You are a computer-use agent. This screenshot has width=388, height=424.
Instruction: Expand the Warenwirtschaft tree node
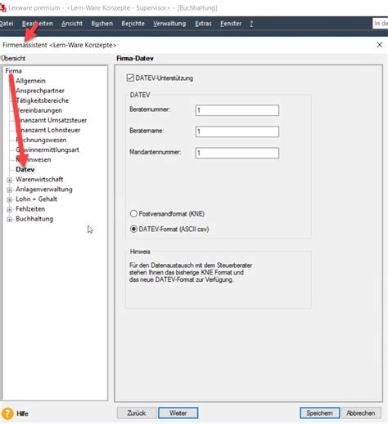point(9,180)
